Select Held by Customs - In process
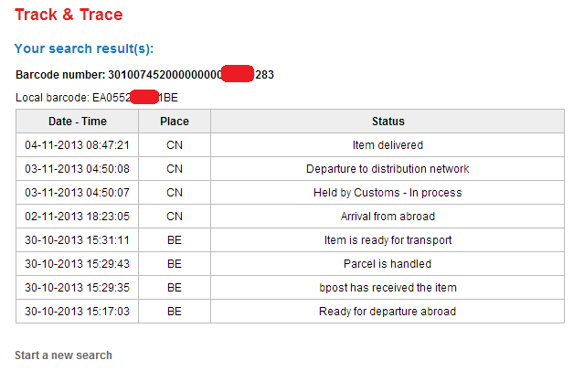 click(x=388, y=192)
